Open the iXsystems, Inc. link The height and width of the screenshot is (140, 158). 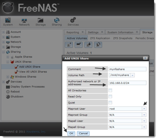(36, 132)
